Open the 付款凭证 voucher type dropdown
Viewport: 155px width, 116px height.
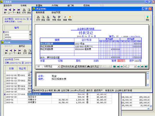pyautogui.click(x=58, y=66)
